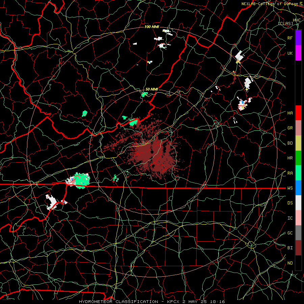Image resolution: width=304 pixels, height=304 pixels.
Task: Click the [CLAS] units label
Action: click(286, 24)
